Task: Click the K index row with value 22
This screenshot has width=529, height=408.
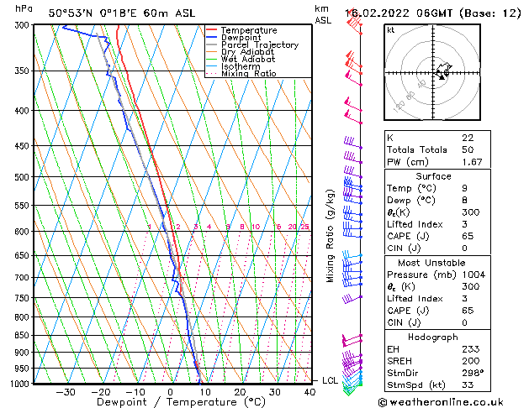Action: pyautogui.click(x=437, y=138)
